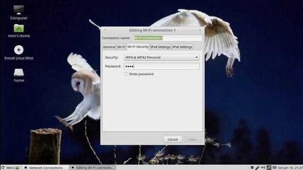
Task: Click the black square tray icon
Action: (252, 168)
